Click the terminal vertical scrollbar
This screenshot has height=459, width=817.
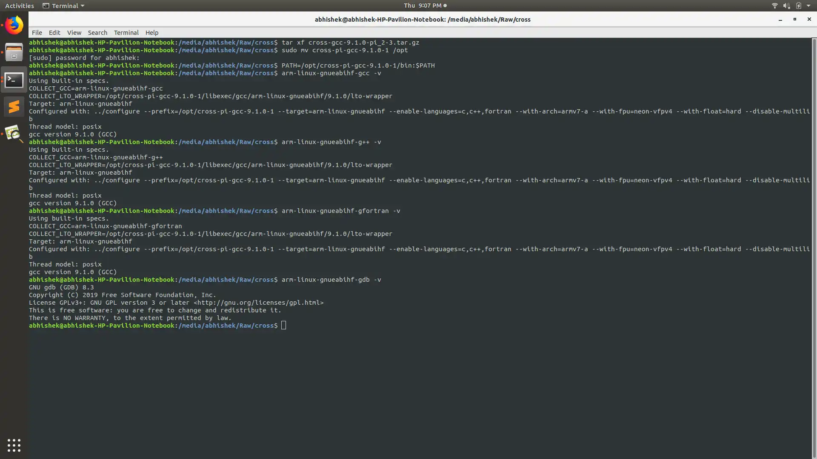[814, 246]
